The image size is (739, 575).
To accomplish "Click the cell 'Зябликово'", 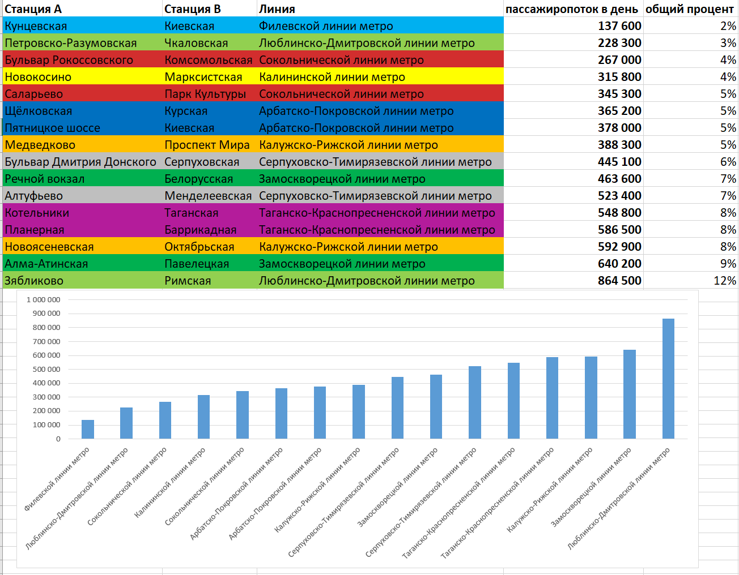I will pyautogui.click(x=82, y=280).
